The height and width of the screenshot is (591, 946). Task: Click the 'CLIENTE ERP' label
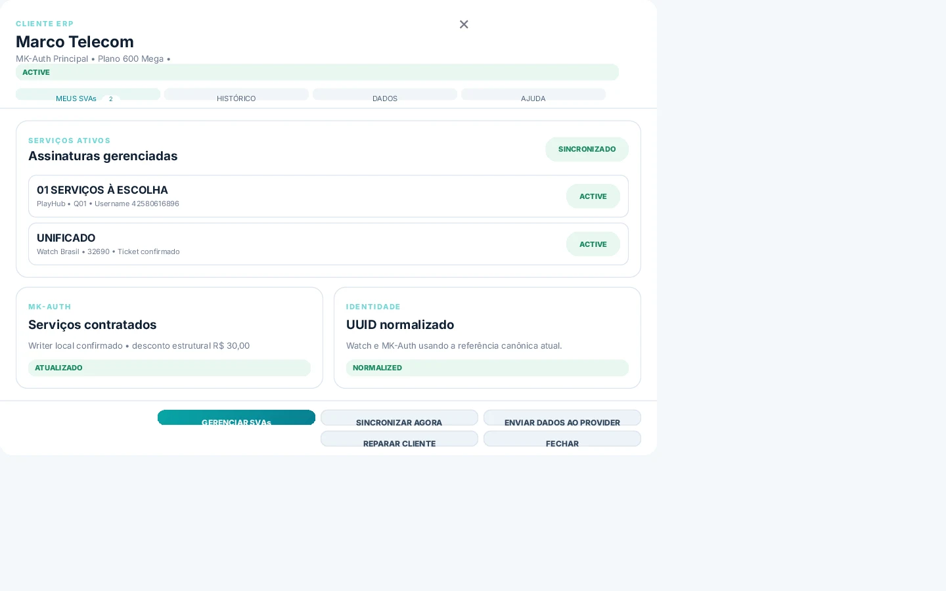point(45,24)
